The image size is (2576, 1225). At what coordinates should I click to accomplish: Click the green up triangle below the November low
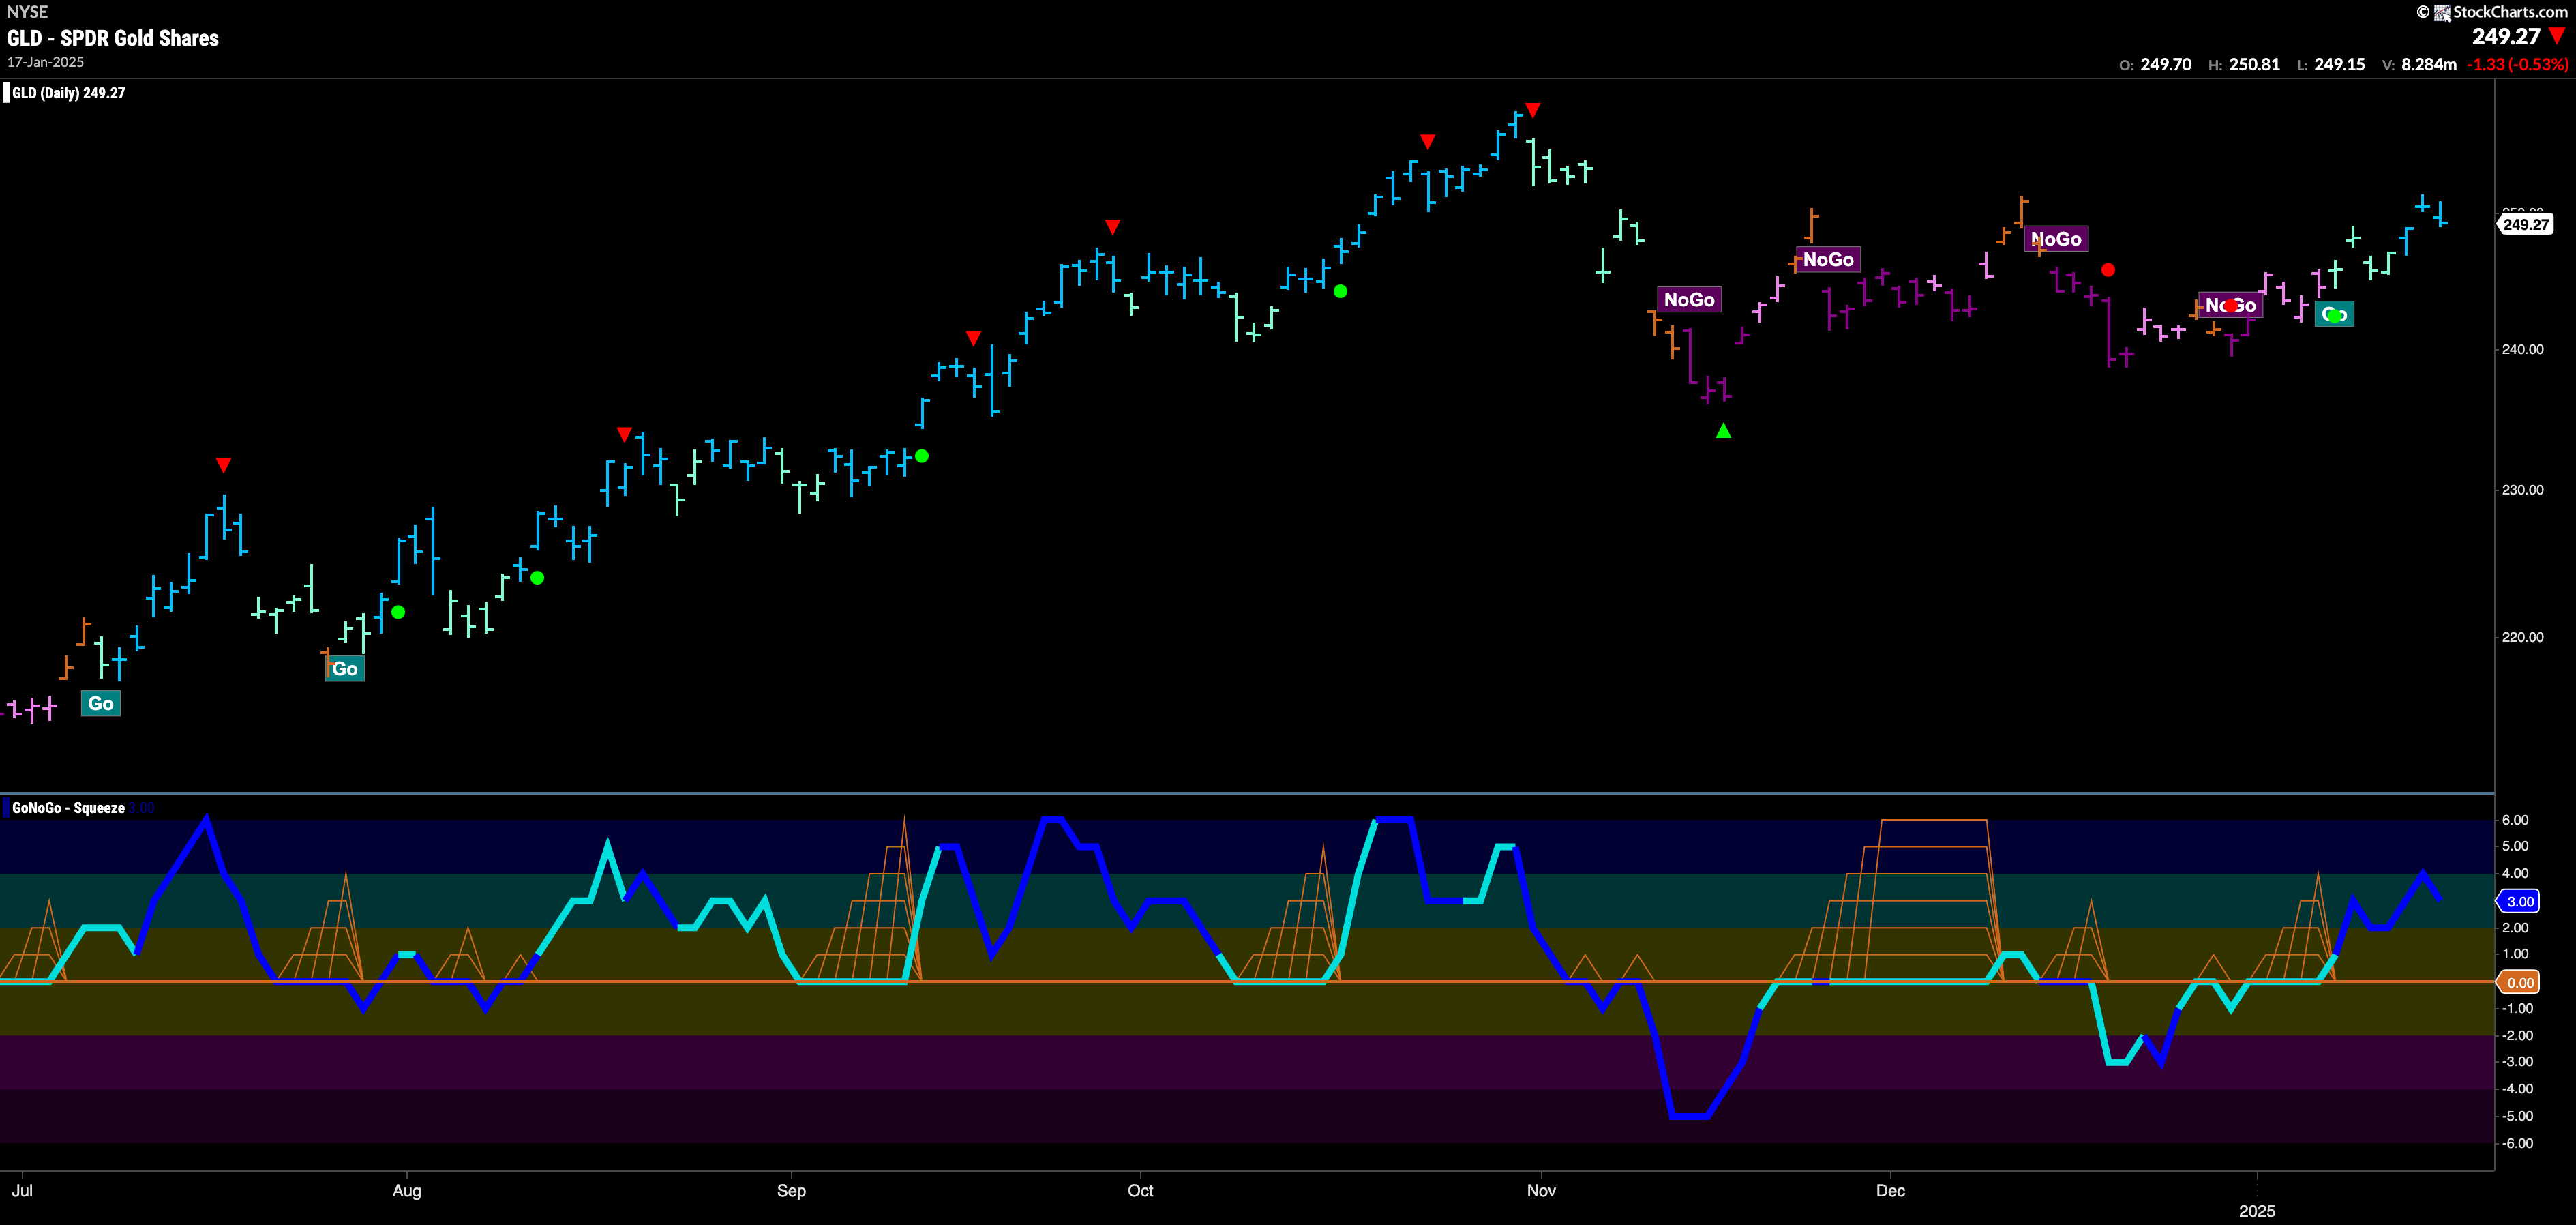tap(1723, 431)
